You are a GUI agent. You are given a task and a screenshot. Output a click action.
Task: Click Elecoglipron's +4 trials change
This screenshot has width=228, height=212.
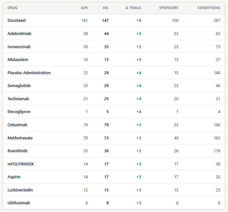pyautogui.click(x=139, y=112)
